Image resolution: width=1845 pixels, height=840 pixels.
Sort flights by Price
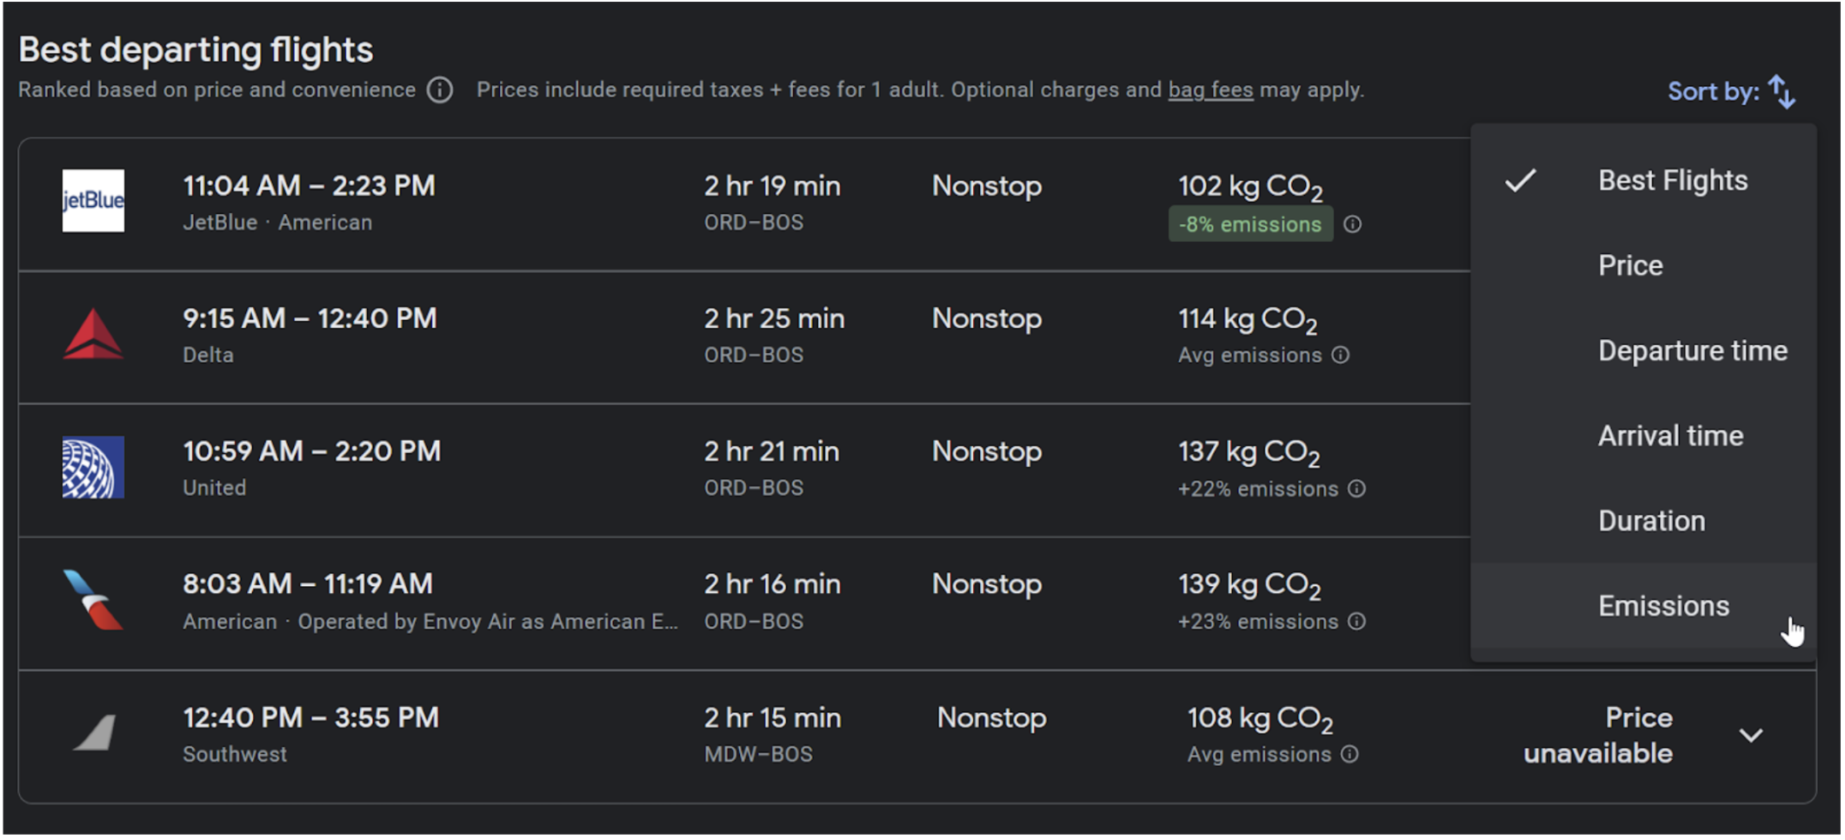tap(1630, 266)
